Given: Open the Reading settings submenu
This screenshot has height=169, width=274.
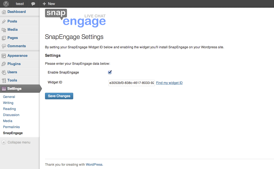Looking at the screenshot, I should (9, 109).
